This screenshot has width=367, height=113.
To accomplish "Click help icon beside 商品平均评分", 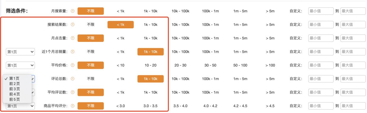I will click(x=73, y=106).
